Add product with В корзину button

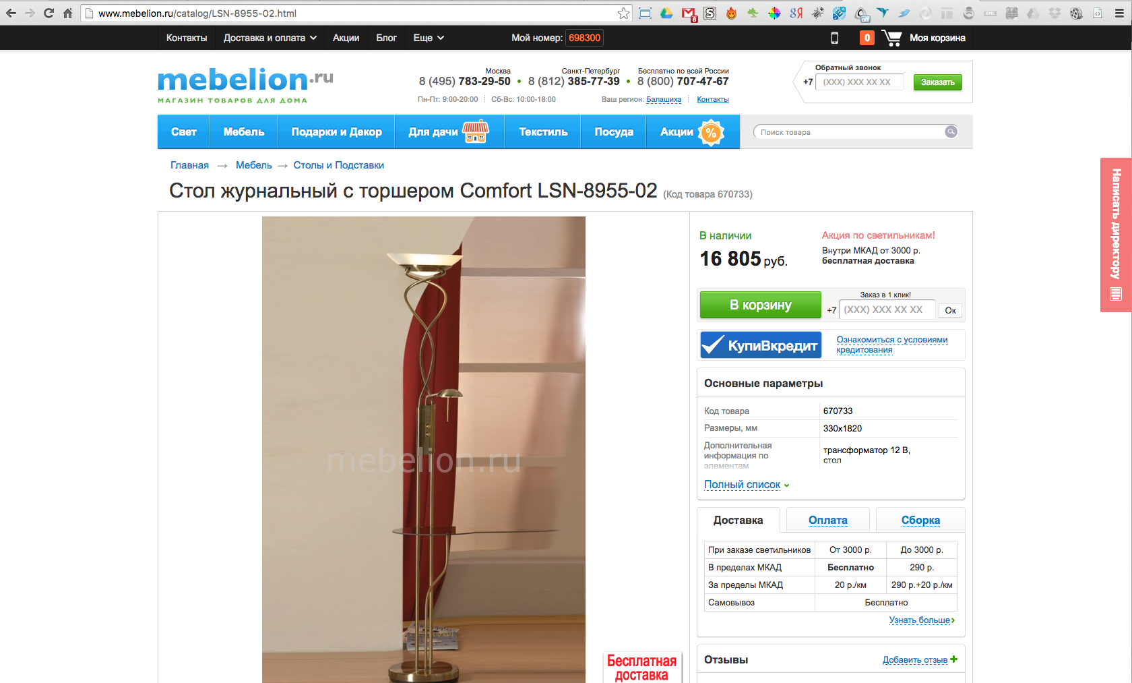click(761, 305)
